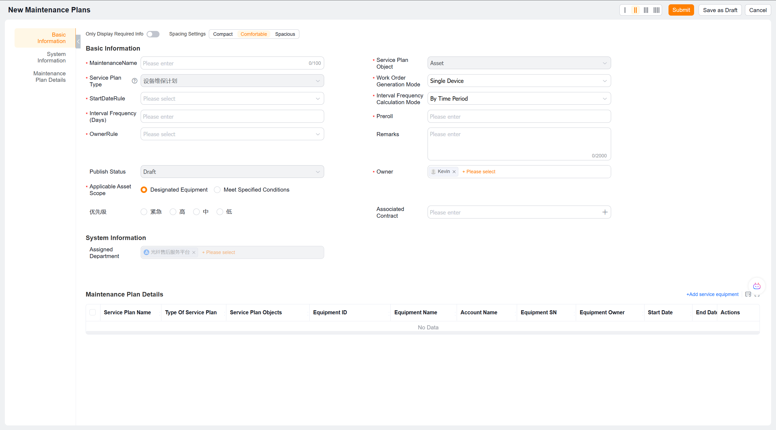Switch spacing to Compact
The width and height of the screenshot is (776, 430).
point(223,34)
